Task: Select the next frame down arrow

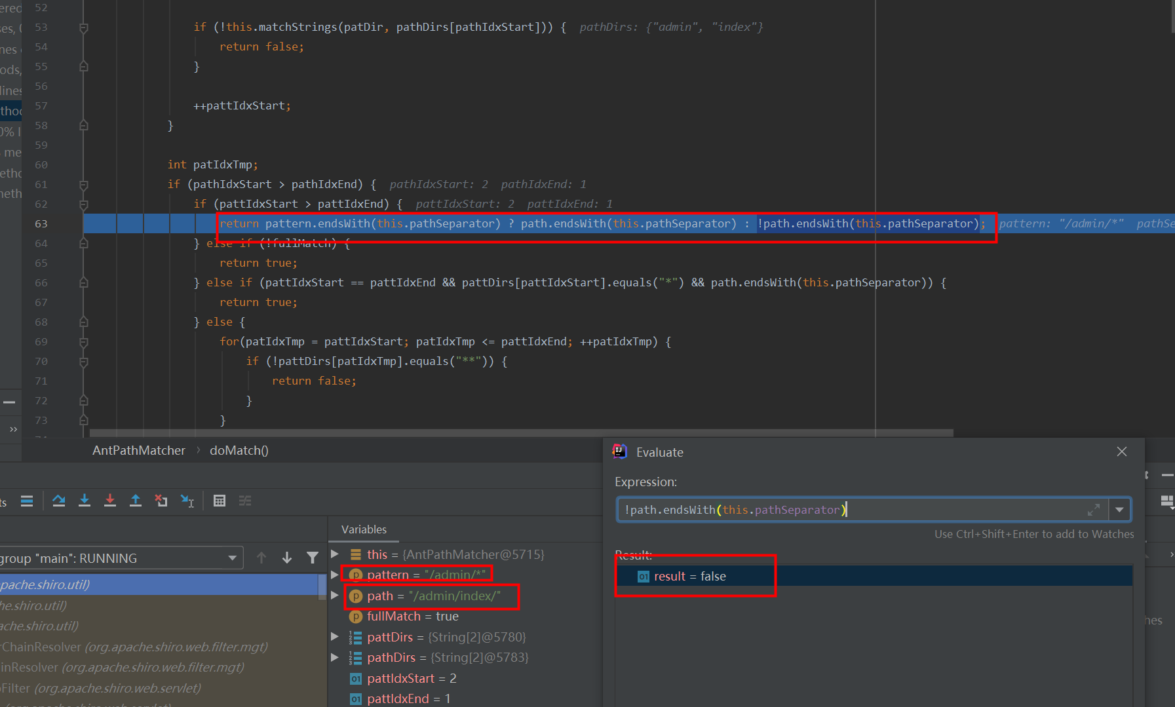Action: coord(287,558)
